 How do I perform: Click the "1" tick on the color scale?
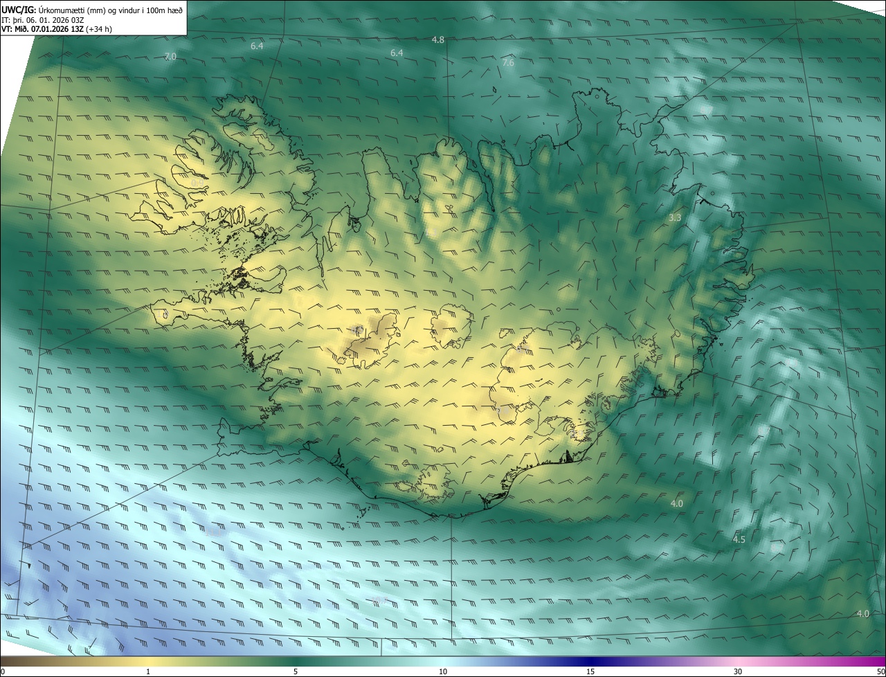coord(148,671)
